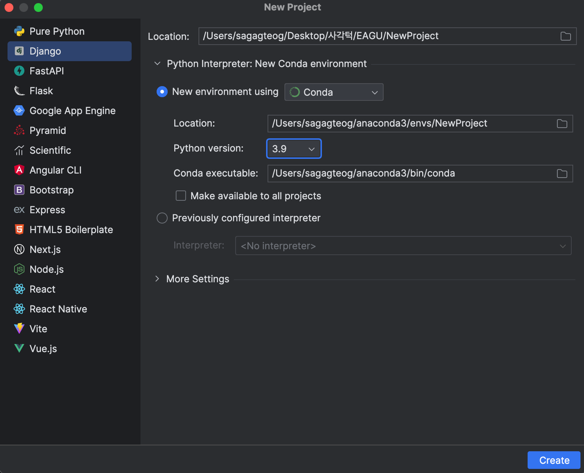Click the FastAPI lightning icon
This screenshot has width=584, height=473.
click(19, 71)
